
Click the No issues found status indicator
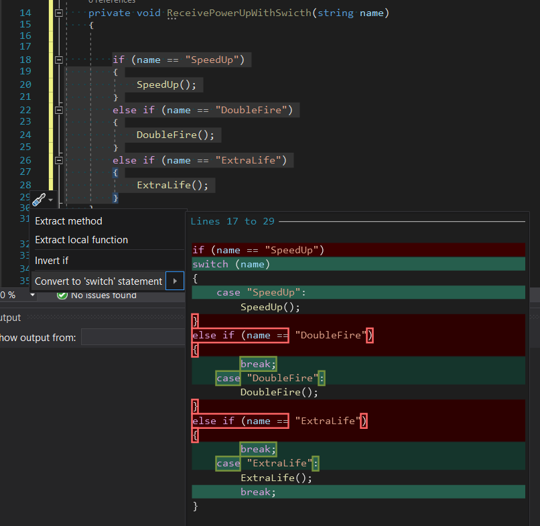(96, 295)
